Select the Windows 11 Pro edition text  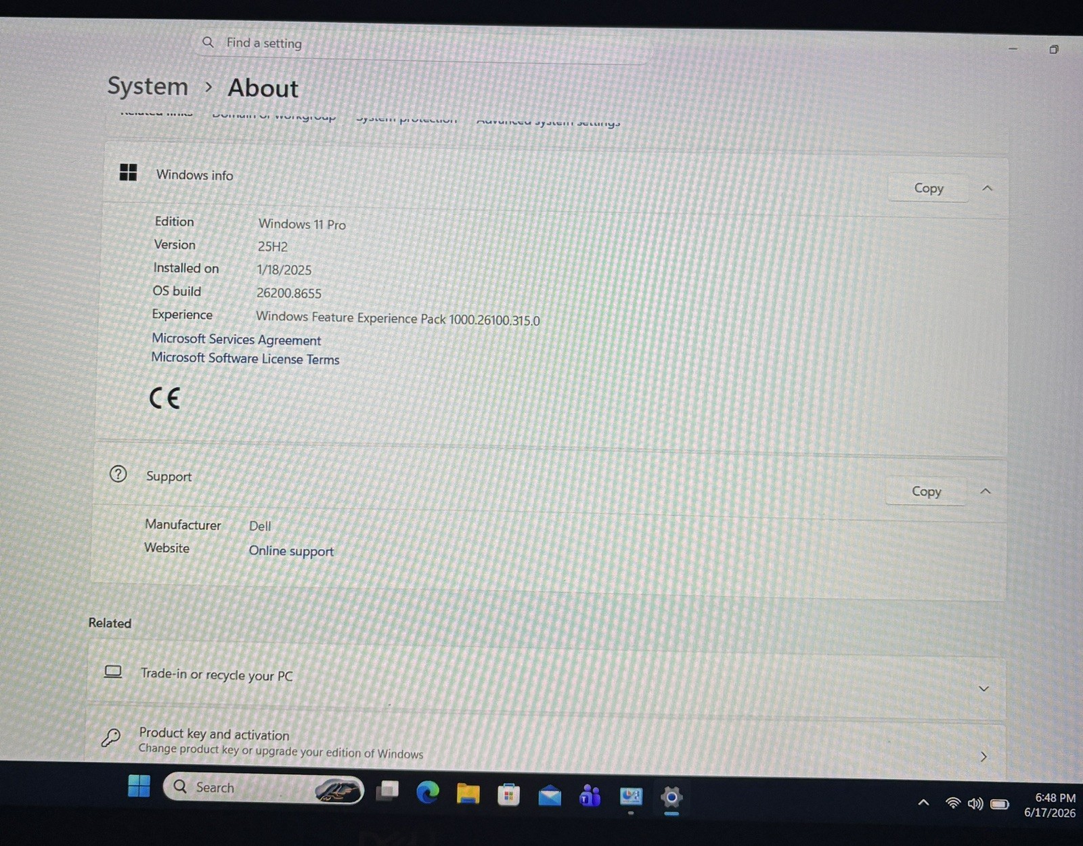(x=302, y=224)
